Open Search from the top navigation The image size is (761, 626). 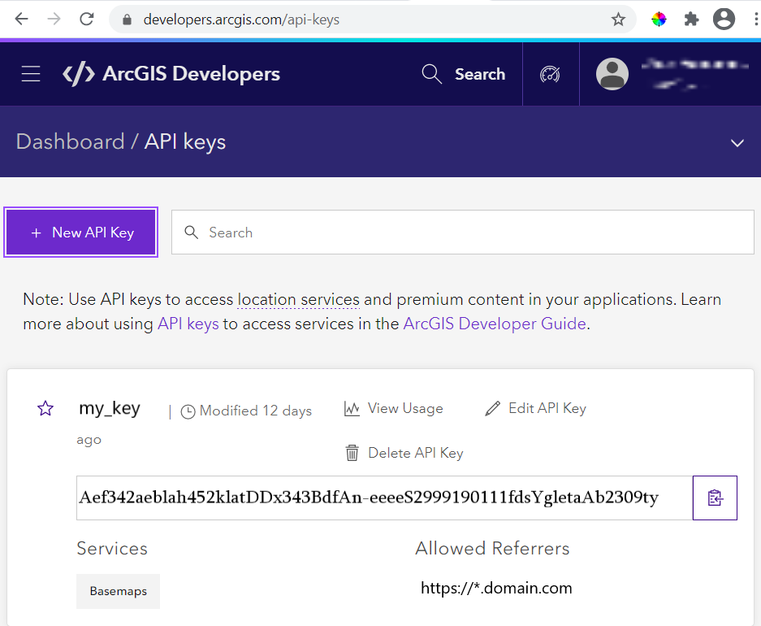click(463, 74)
